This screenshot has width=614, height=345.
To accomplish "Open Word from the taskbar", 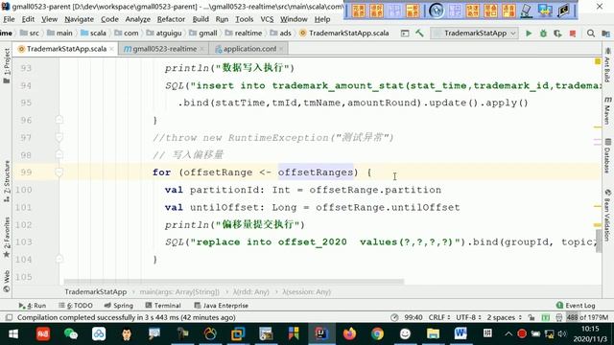I will (x=460, y=334).
